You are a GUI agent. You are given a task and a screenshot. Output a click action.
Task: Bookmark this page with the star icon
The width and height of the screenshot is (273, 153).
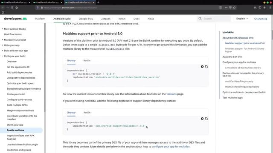(x=234, y=8)
